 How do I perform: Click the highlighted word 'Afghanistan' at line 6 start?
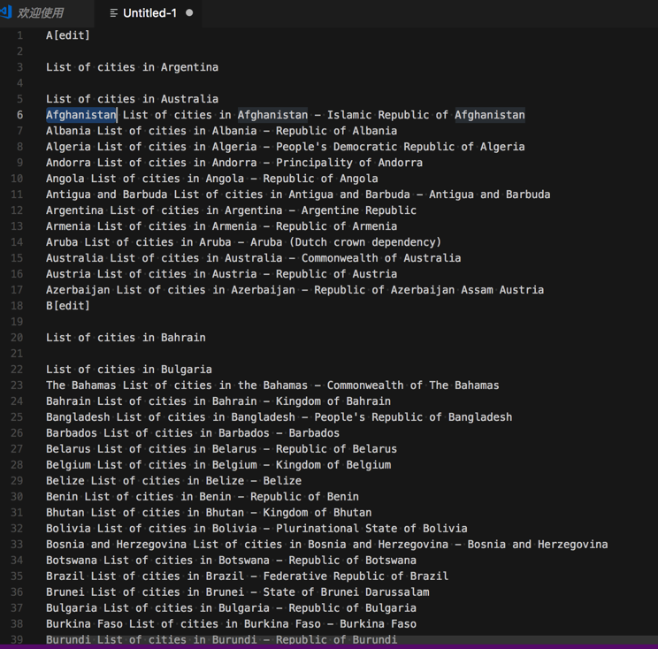[x=81, y=115]
